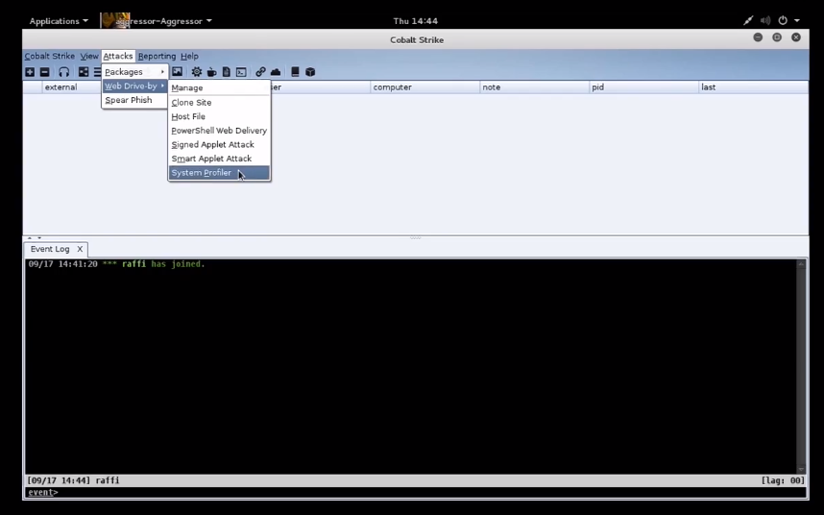Screen dimensions: 824x515
Task: Click the gear payload generator icon
Action: [197, 72]
